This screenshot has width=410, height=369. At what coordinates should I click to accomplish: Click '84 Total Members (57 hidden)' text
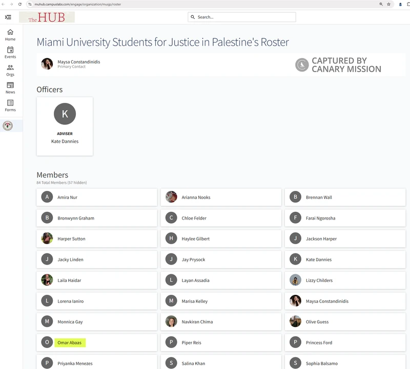61,183
